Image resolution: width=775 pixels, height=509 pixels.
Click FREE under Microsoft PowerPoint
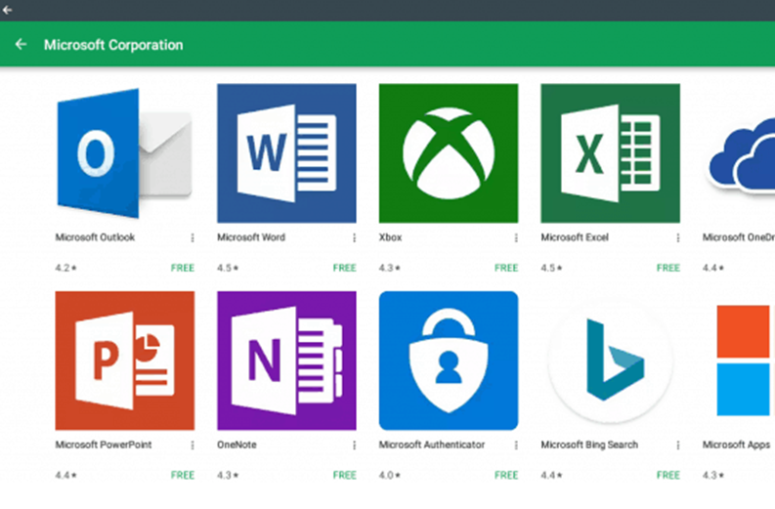[183, 475]
